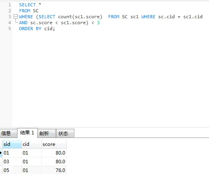Image resolution: width=209 pixels, height=174 pixels.
Task: Click the FROM keyword on line 2
Action: pos(25,11)
